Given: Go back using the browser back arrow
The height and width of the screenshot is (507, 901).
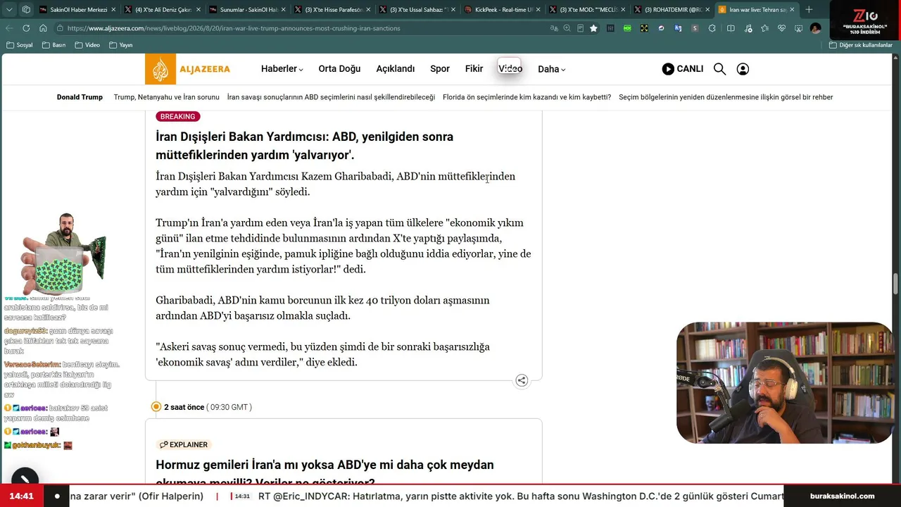Looking at the screenshot, I should coord(9,28).
